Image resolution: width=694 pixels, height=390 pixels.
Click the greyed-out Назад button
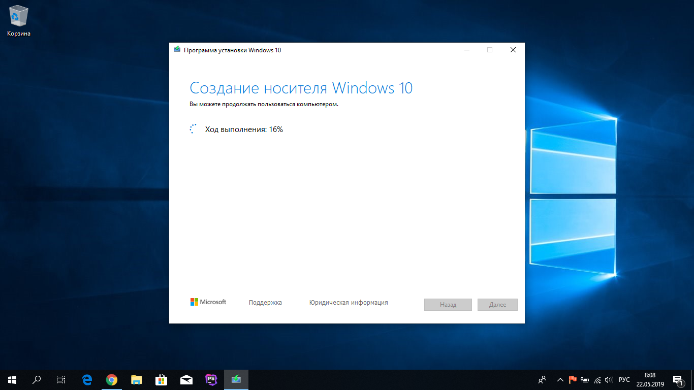[448, 305]
